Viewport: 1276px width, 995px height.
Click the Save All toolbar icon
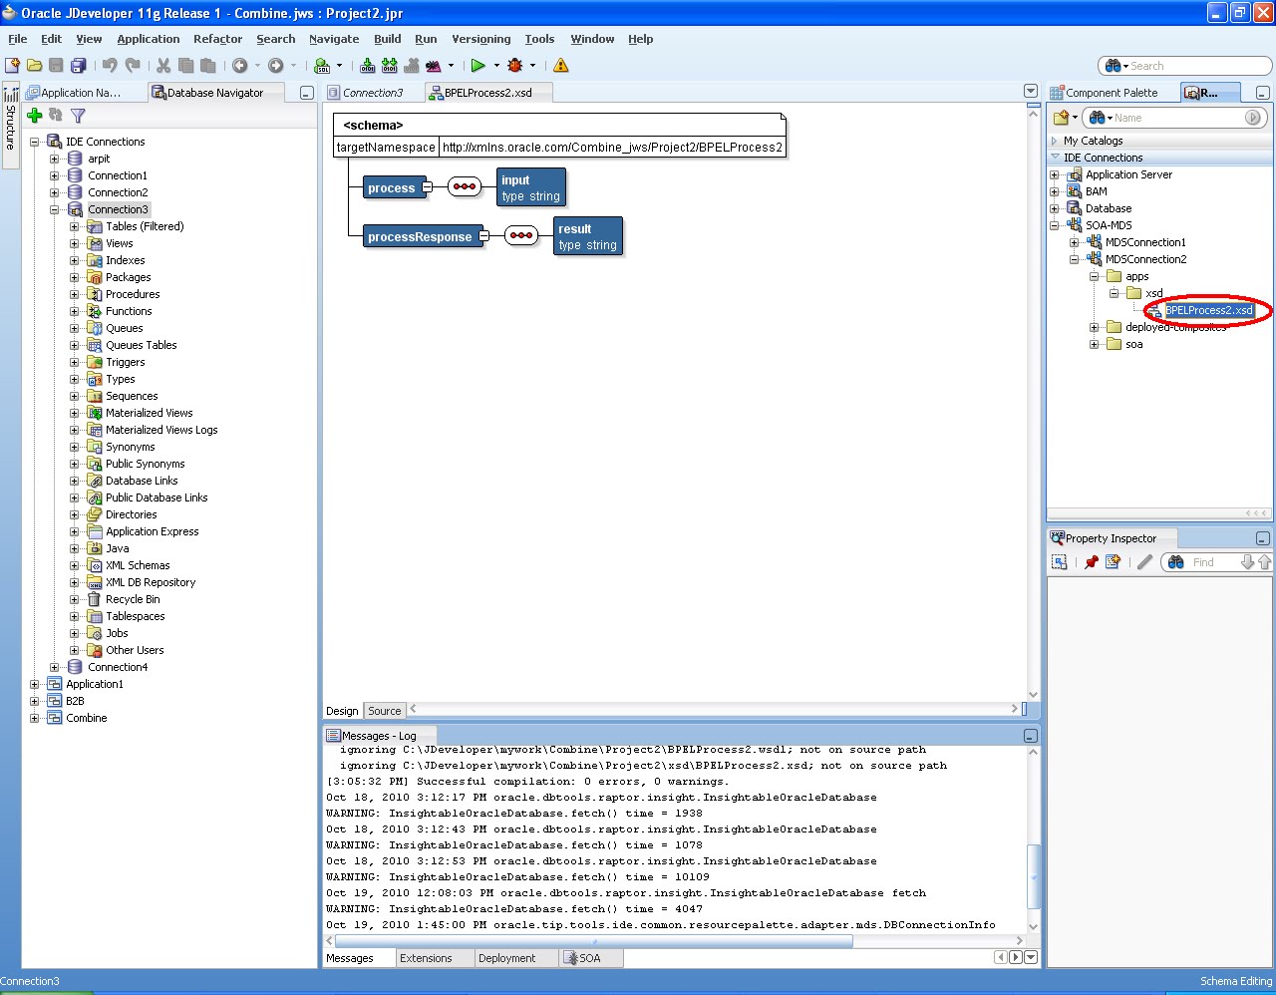[78, 65]
